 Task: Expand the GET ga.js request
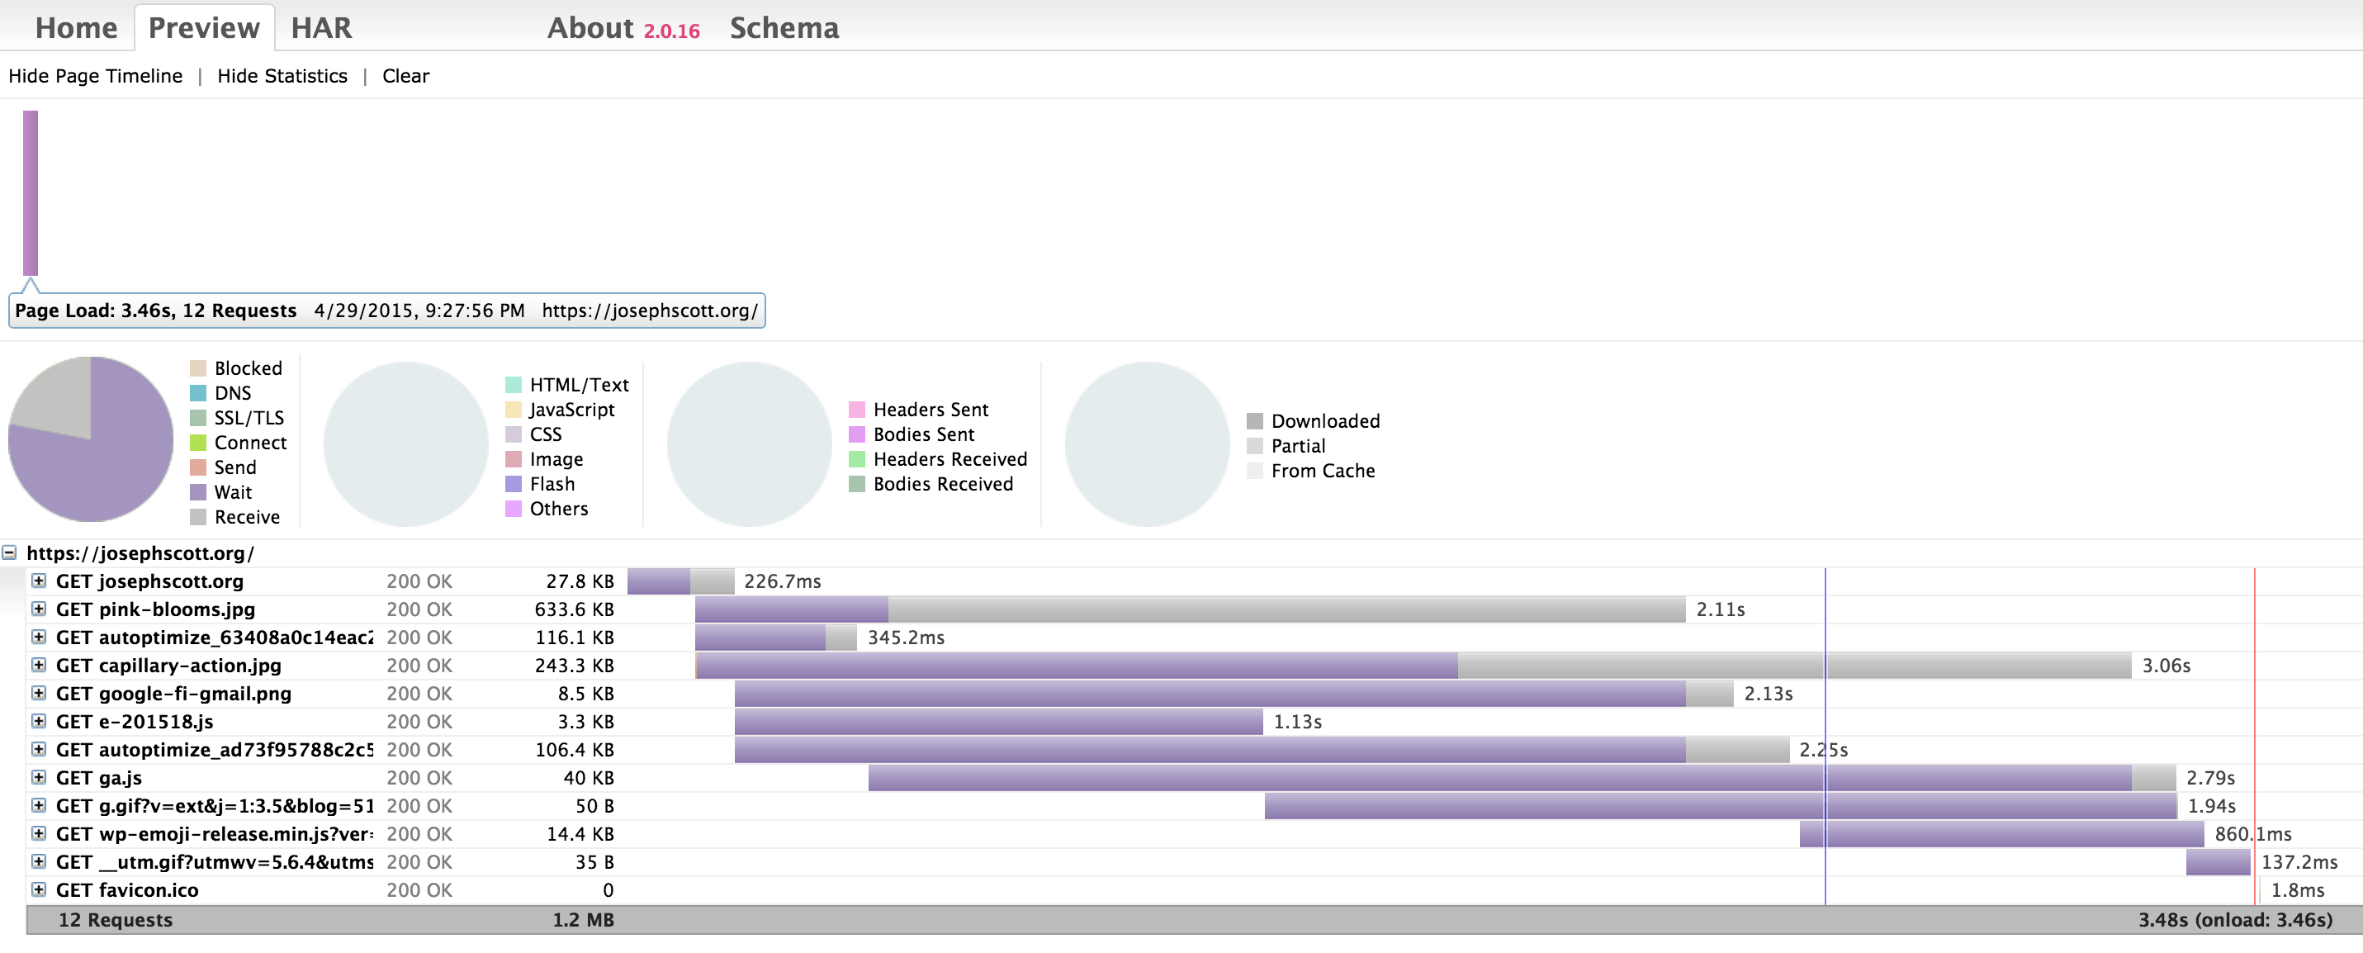tap(39, 778)
